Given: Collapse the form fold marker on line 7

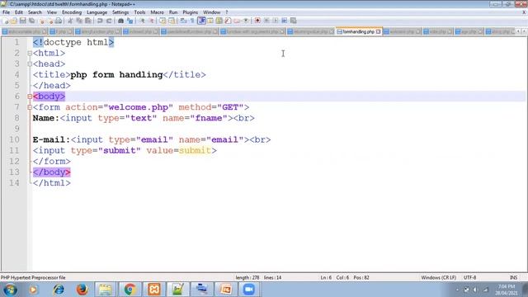Looking at the screenshot, I should point(30,107).
